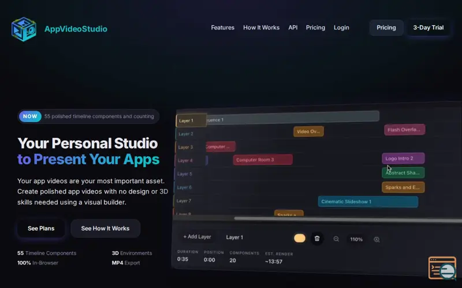Click the Layer 1 name field in toolbar
Screen dimensions: 462x288
[234, 237]
